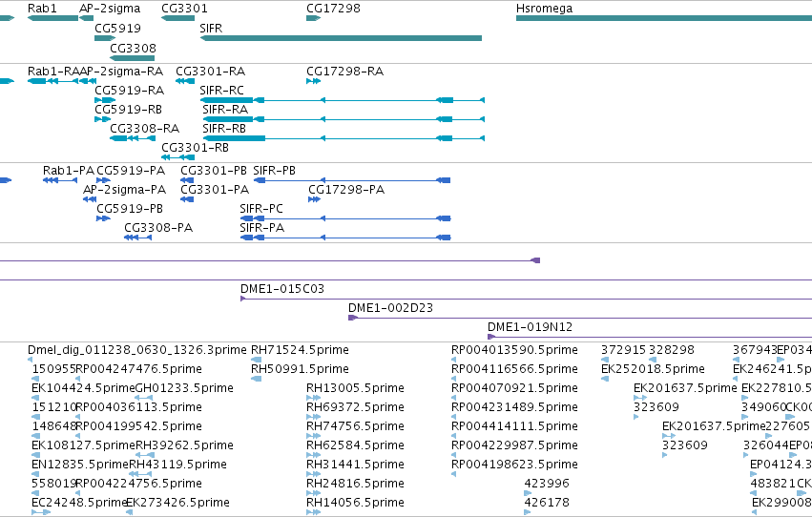This screenshot has width=812, height=517.
Task: Click the RP004013590.5prime EST label
Action: tap(514, 350)
